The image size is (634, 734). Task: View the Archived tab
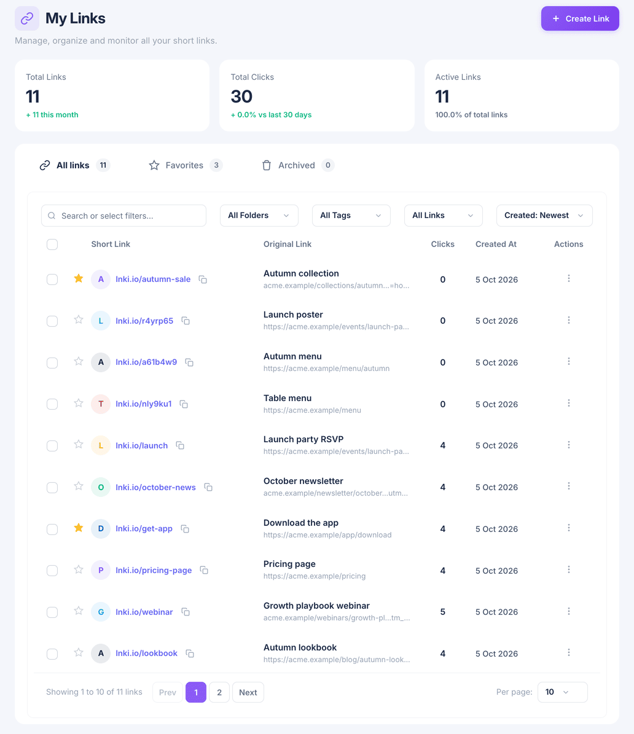click(x=298, y=165)
